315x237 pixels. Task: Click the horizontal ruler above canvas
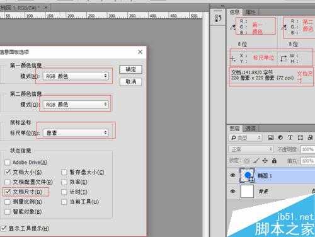click(101, 16)
